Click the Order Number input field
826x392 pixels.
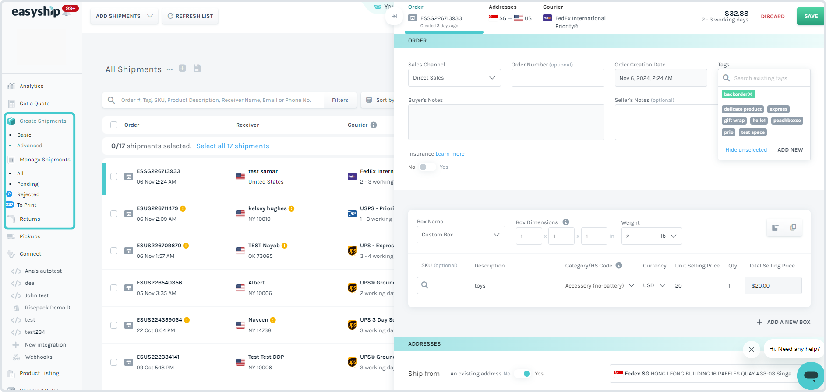coord(558,78)
